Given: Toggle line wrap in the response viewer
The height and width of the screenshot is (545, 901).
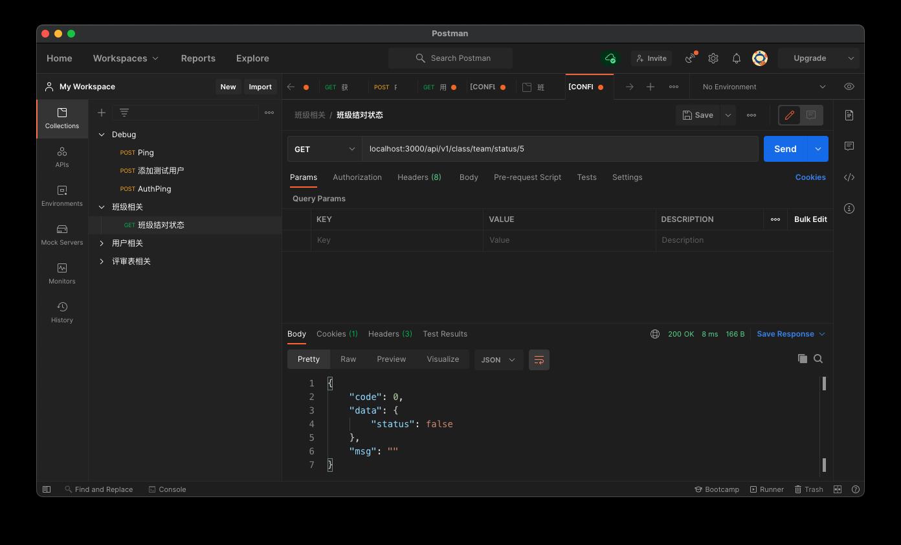Looking at the screenshot, I should click(x=539, y=360).
